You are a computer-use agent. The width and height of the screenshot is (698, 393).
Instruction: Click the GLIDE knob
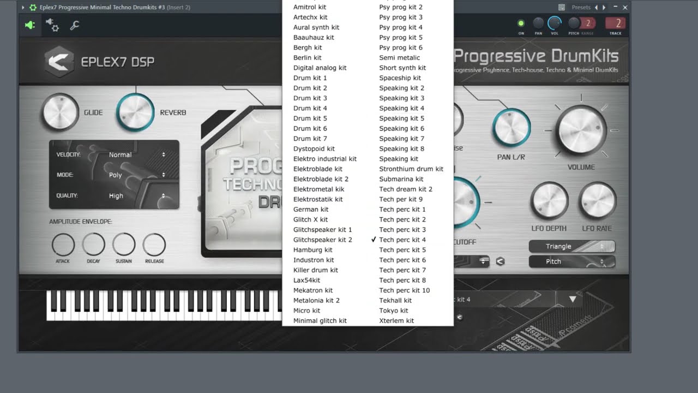point(60,112)
